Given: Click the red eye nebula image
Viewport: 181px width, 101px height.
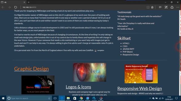Looking at the screenshot, I should point(90,72).
